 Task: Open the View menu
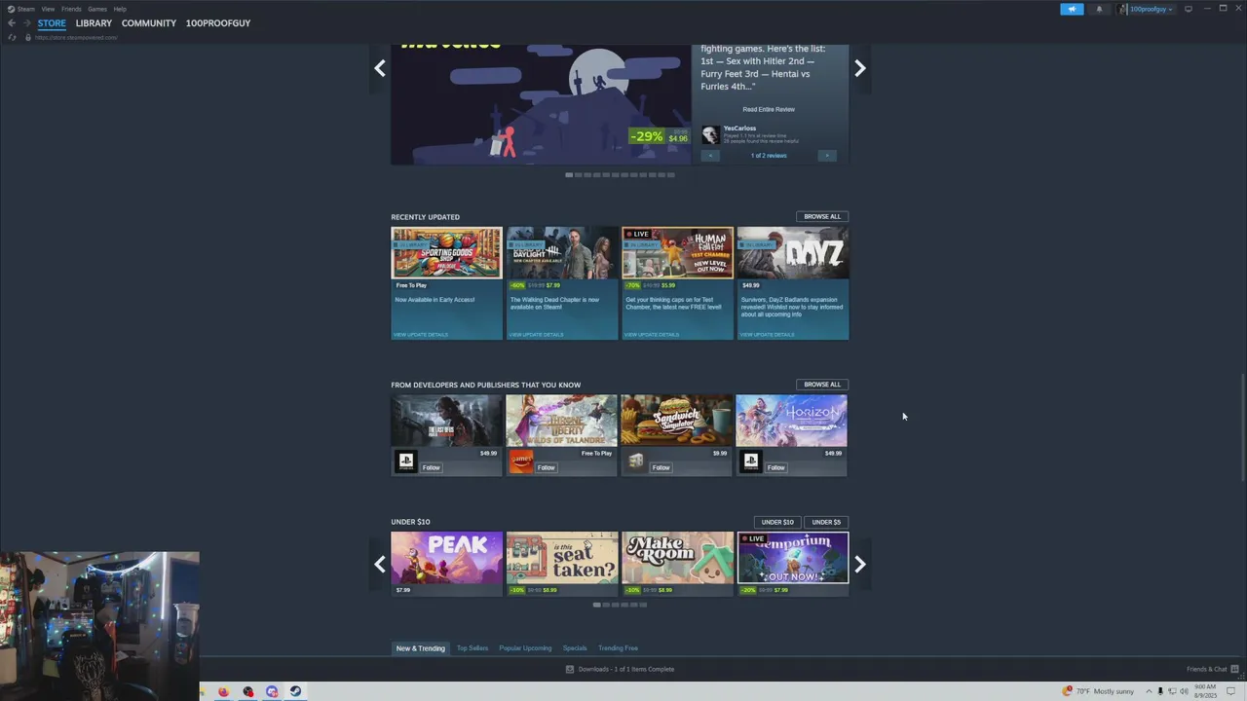coord(48,9)
